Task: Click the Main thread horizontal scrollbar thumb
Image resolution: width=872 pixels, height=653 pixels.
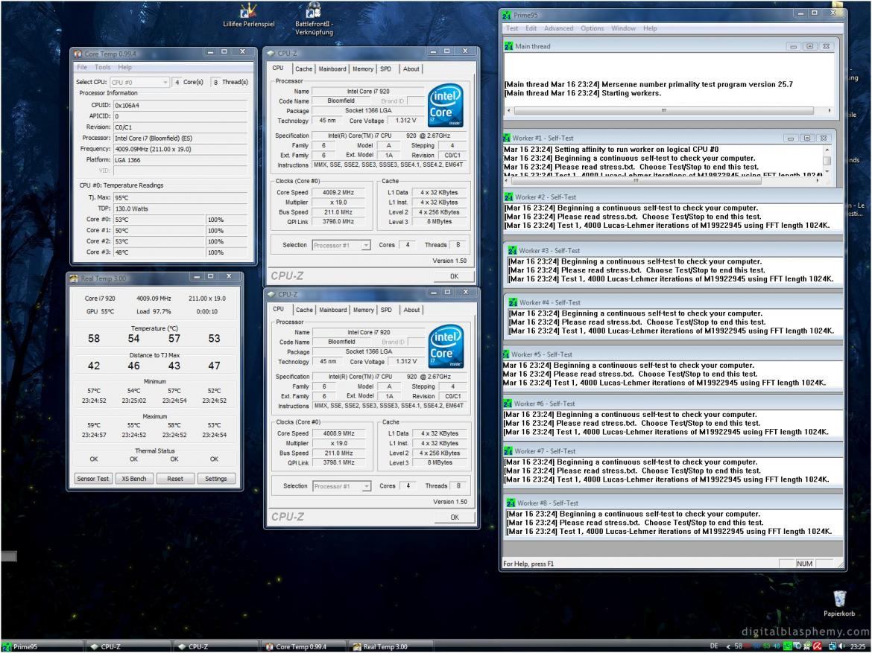Action: 663,111
